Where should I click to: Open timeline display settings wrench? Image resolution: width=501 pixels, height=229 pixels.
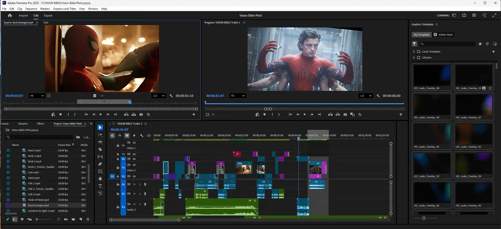coord(142,135)
